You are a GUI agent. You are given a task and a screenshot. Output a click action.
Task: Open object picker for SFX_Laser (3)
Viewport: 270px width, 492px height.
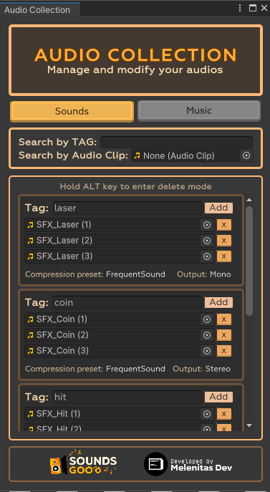coord(206,256)
